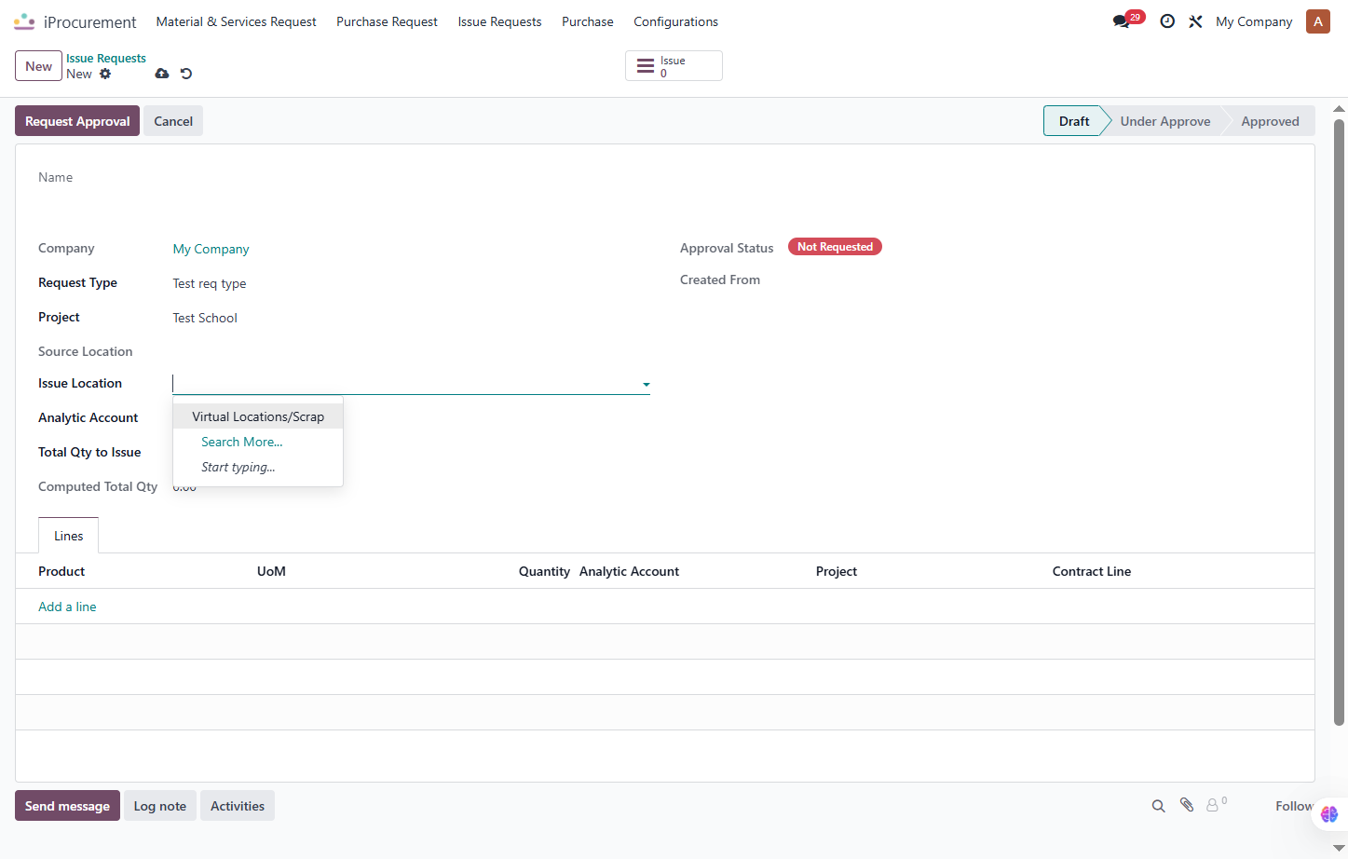Open the developer tools wrench icon
This screenshot has width=1348, height=859.
tap(1195, 21)
